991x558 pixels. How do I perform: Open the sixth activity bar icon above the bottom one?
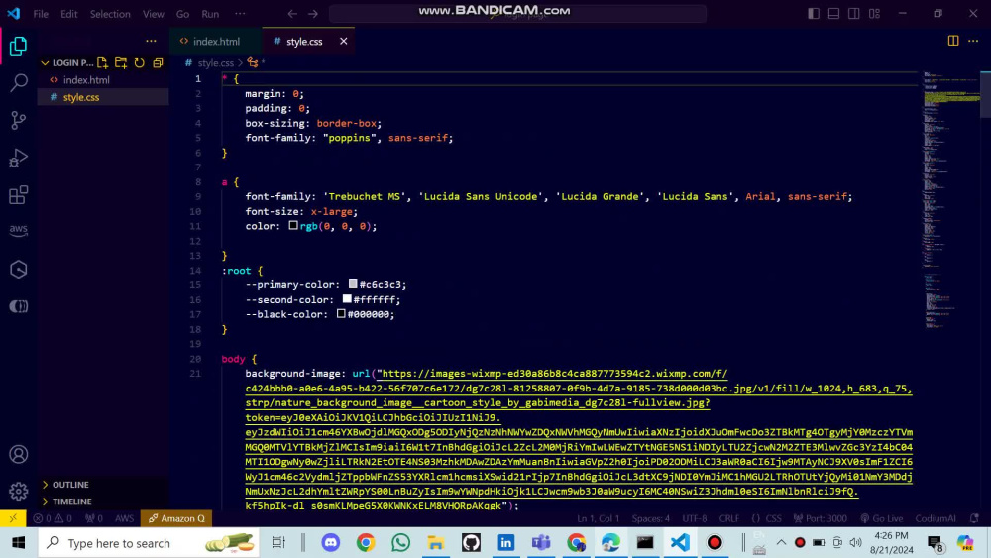(x=18, y=270)
